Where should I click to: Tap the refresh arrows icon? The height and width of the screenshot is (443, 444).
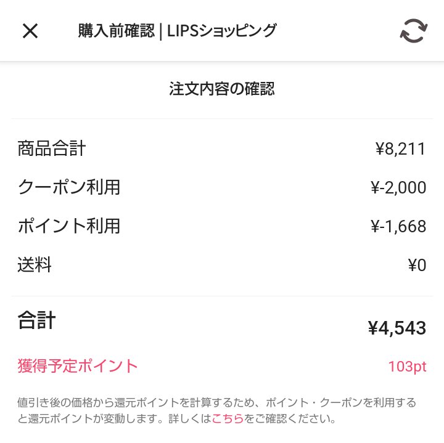pyautogui.click(x=413, y=31)
